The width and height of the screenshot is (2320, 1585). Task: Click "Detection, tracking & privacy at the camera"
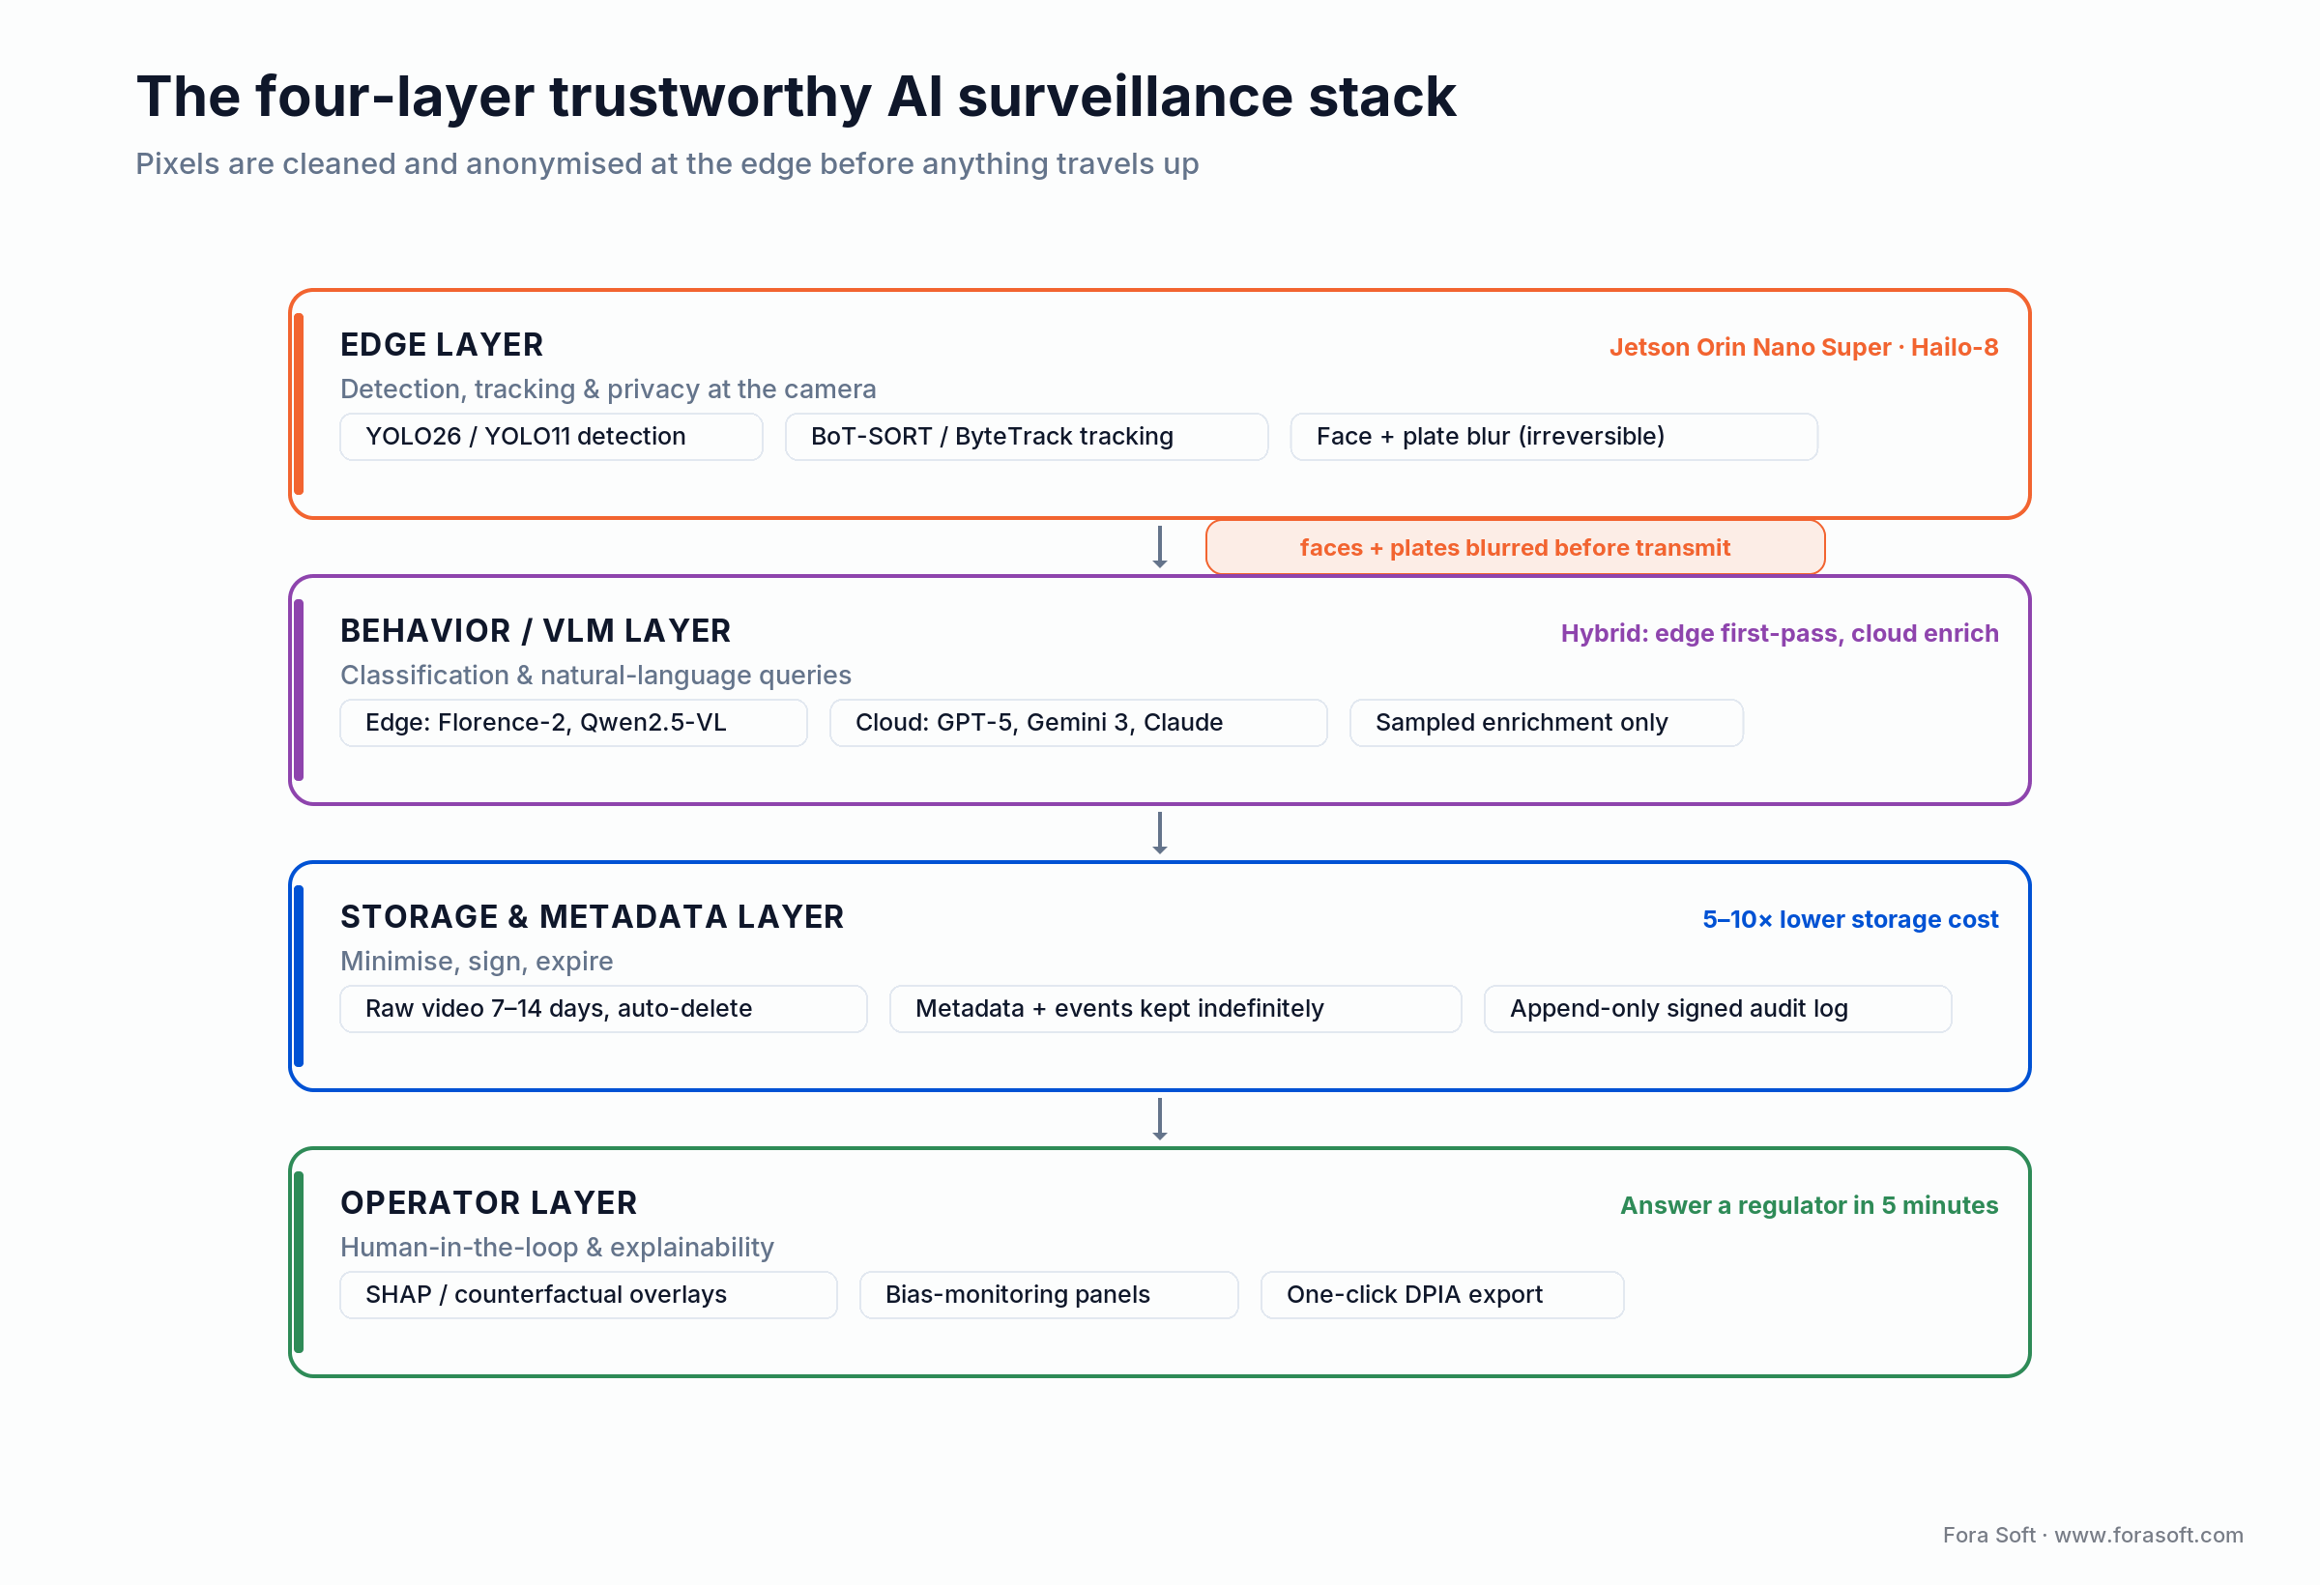608,389
